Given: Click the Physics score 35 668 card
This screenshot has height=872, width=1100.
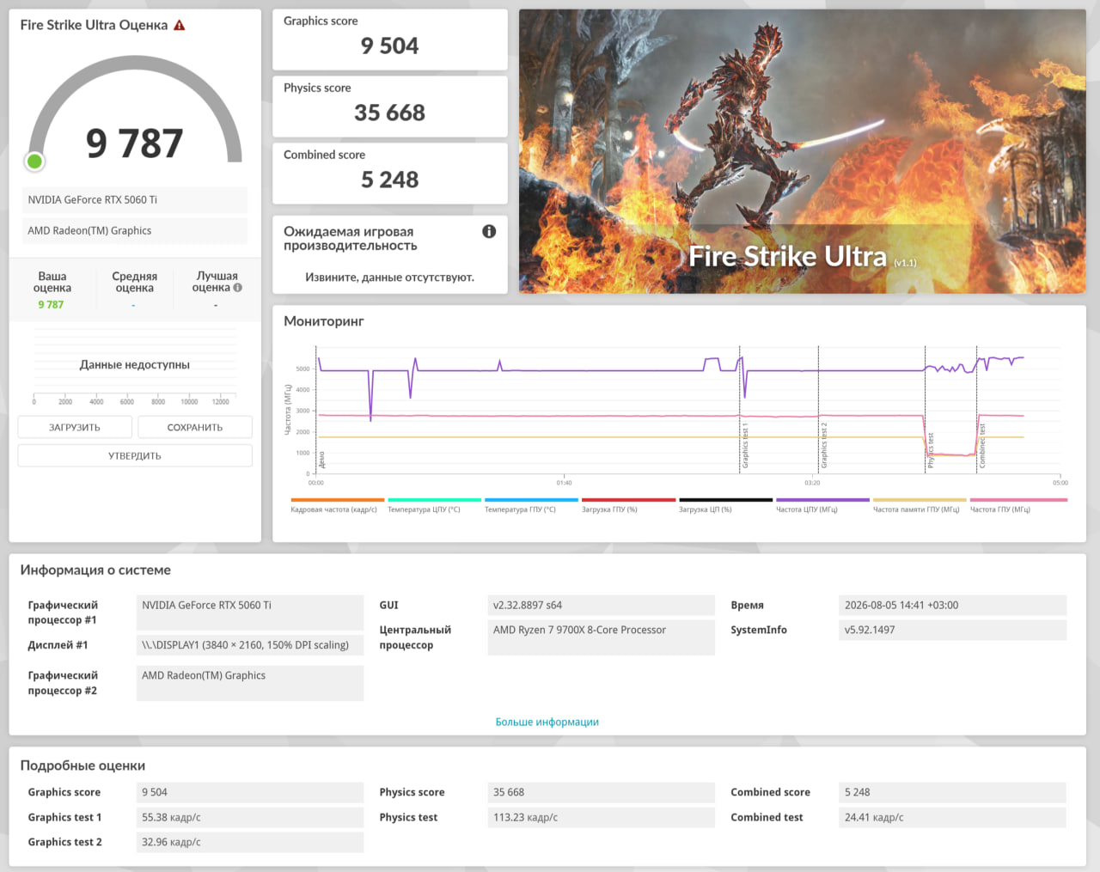Looking at the screenshot, I should (x=390, y=107).
